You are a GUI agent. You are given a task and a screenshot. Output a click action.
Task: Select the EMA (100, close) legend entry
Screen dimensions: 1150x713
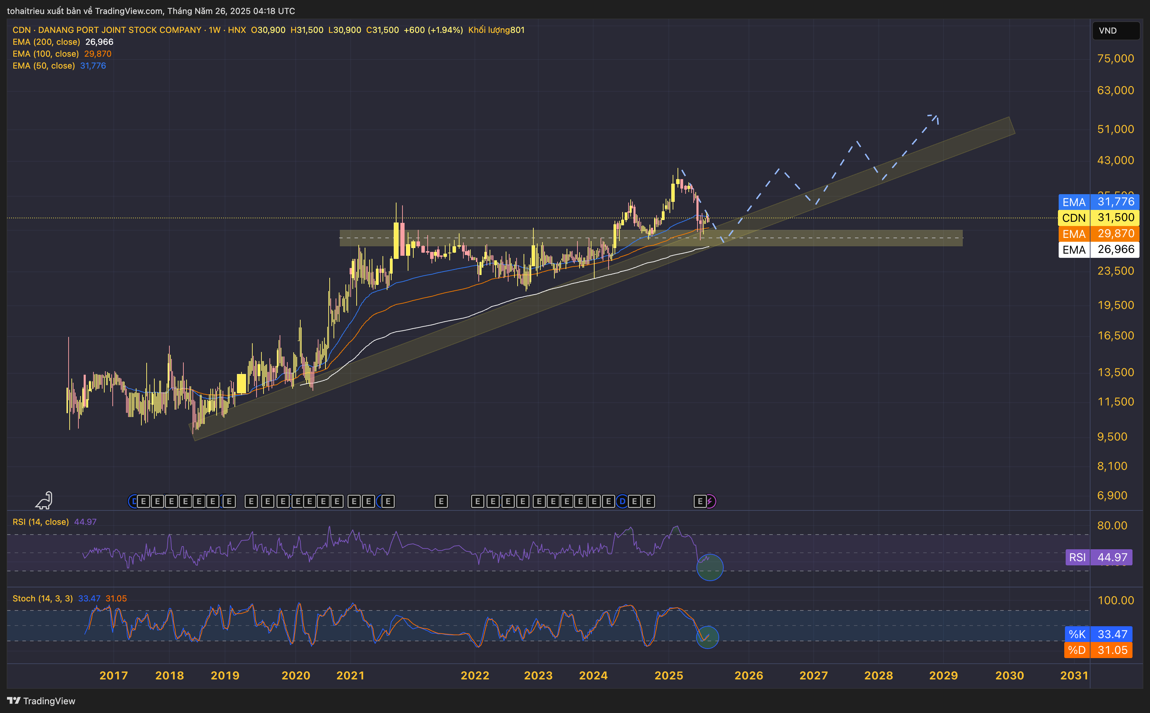[62, 54]
